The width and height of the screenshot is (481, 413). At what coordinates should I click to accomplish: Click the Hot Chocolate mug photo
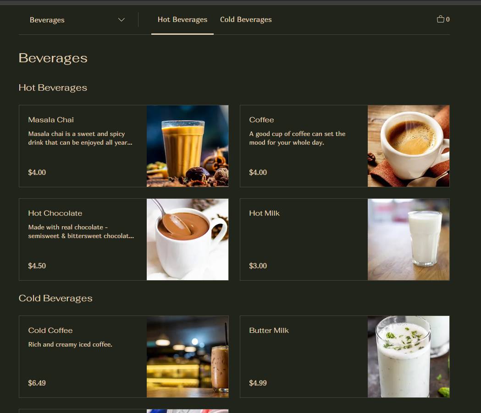tap(188, 239)
